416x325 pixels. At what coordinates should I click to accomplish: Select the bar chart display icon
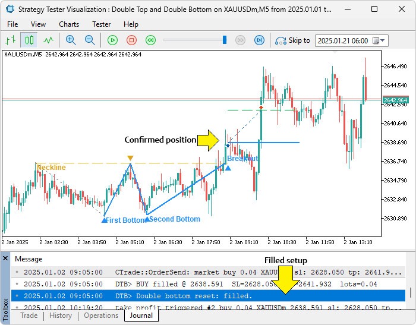(x=10, y=40)
